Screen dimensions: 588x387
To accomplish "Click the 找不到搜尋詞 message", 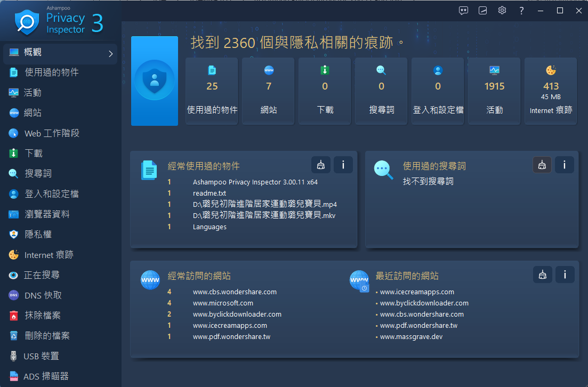I will point(428,181).
